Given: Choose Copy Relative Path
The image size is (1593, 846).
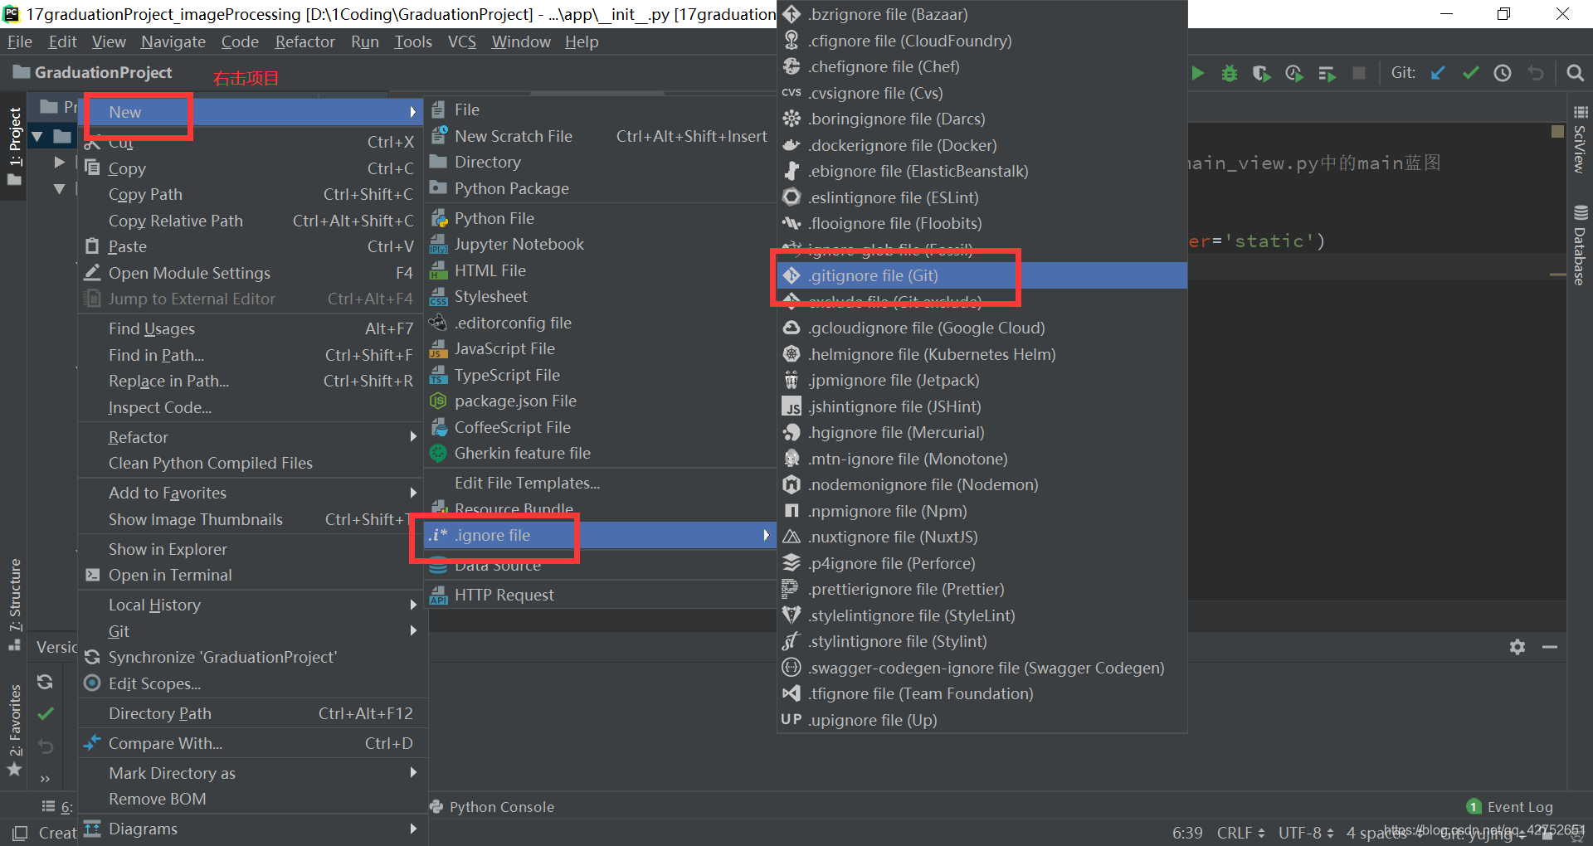Looking at the screenshot, I should point(252,221).
